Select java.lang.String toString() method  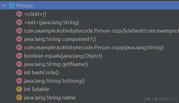54,81
